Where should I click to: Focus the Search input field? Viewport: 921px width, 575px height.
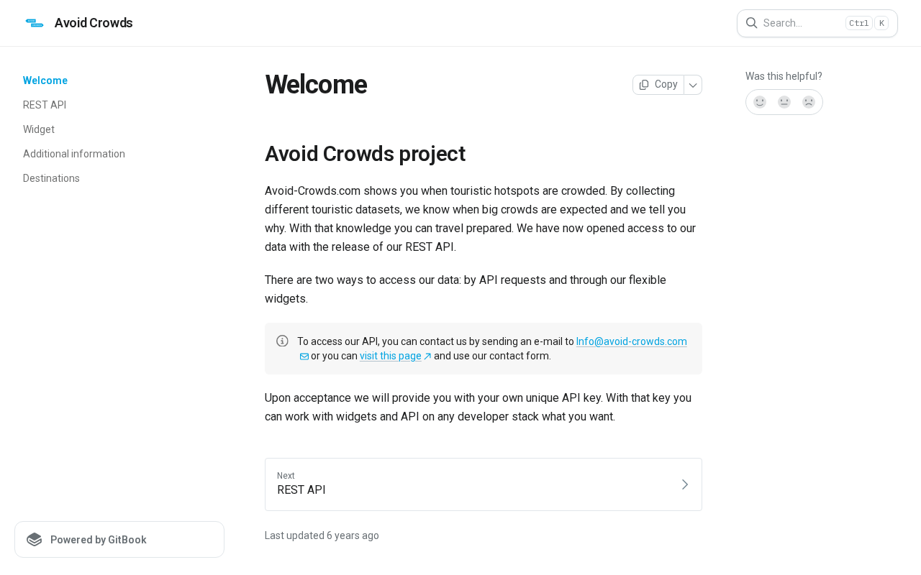point(799,23)
